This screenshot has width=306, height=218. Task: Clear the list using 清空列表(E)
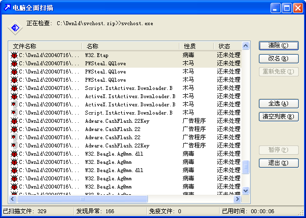[x=278, y=116]
